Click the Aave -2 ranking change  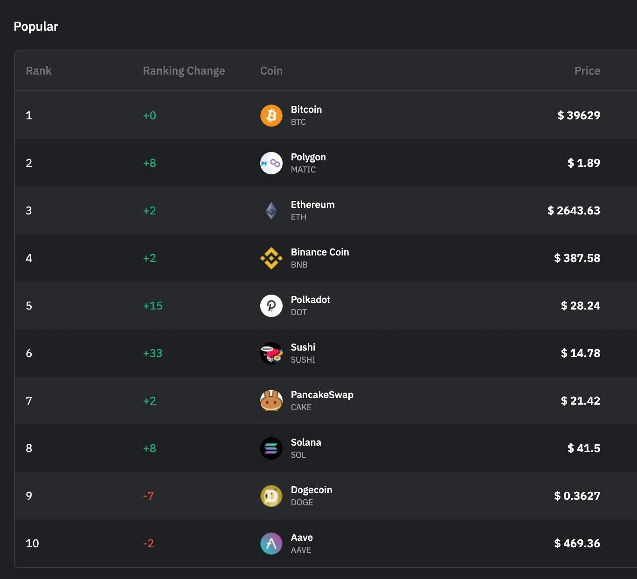pos(148,544)
